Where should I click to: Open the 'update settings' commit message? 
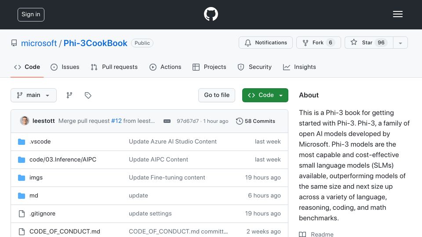(x=150, y=214)
